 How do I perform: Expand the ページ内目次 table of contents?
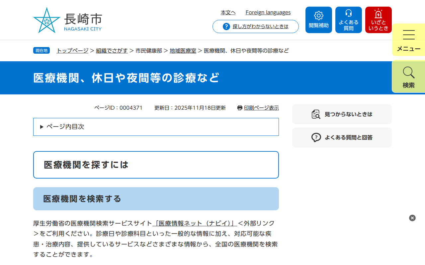click(156, 127)
